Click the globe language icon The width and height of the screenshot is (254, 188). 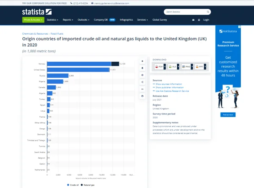click(x=199, y=20)
